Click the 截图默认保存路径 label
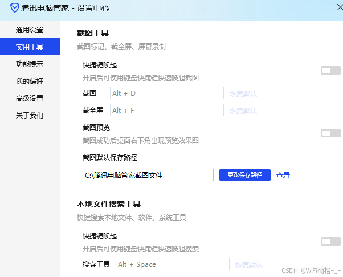343x277 pixels. point(110,157)
